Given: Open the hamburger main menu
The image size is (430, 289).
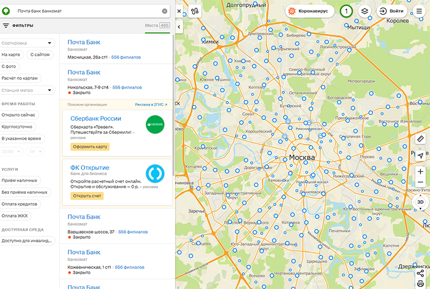Looking at the screenshot, I should pos(419,11).
